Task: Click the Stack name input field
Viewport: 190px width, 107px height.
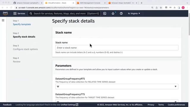Action: tap(117, 48)
